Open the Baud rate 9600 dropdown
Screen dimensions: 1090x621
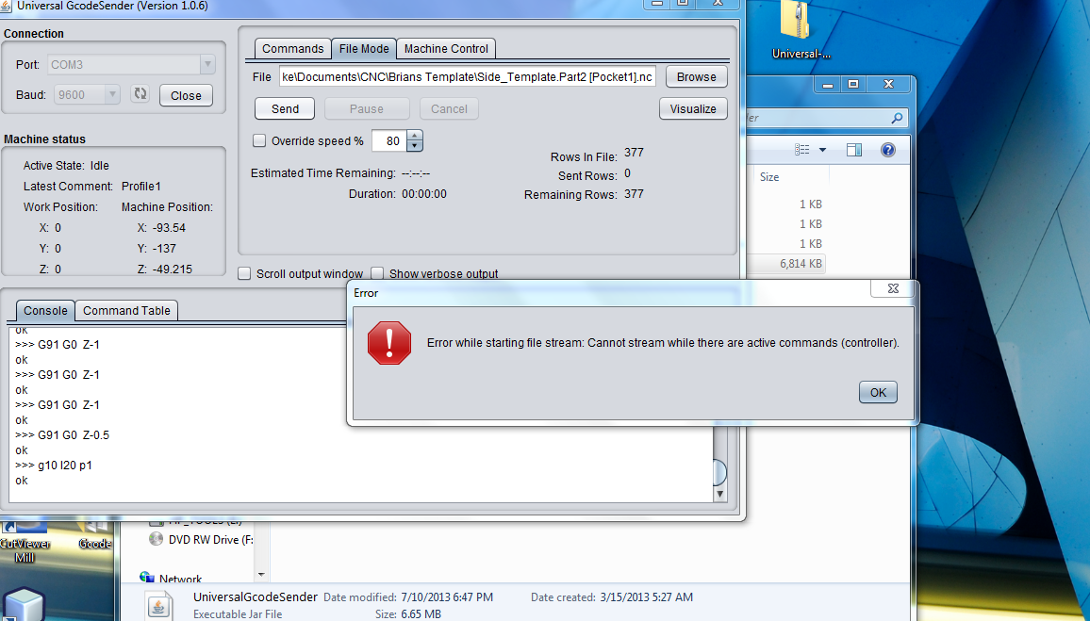pos(112,94)
